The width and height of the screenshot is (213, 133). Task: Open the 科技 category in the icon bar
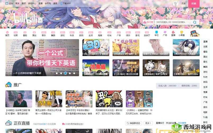pos(72,34)
